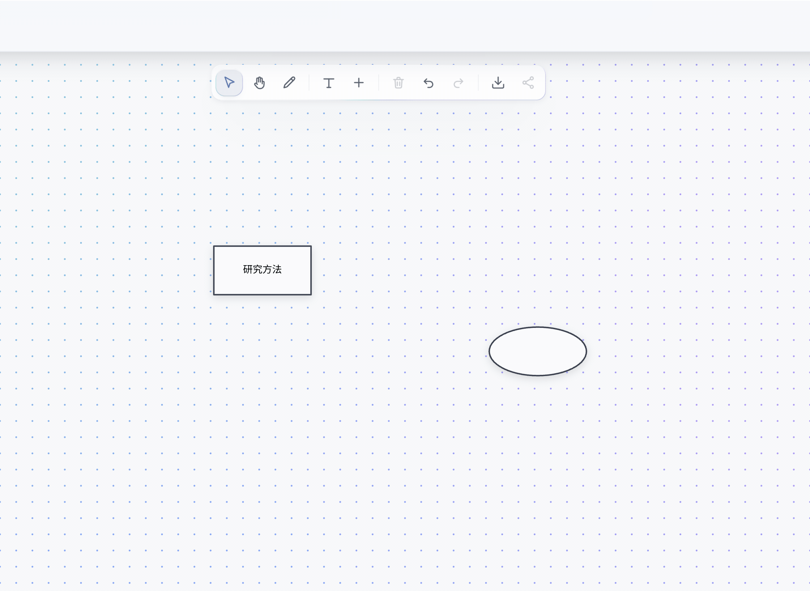Select the rectangle labeled 研究方法
The width and height of the screenshot is (810, 591).
(262, 270)
